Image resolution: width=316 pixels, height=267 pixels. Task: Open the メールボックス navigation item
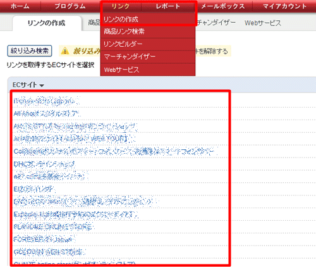[223, 6]
